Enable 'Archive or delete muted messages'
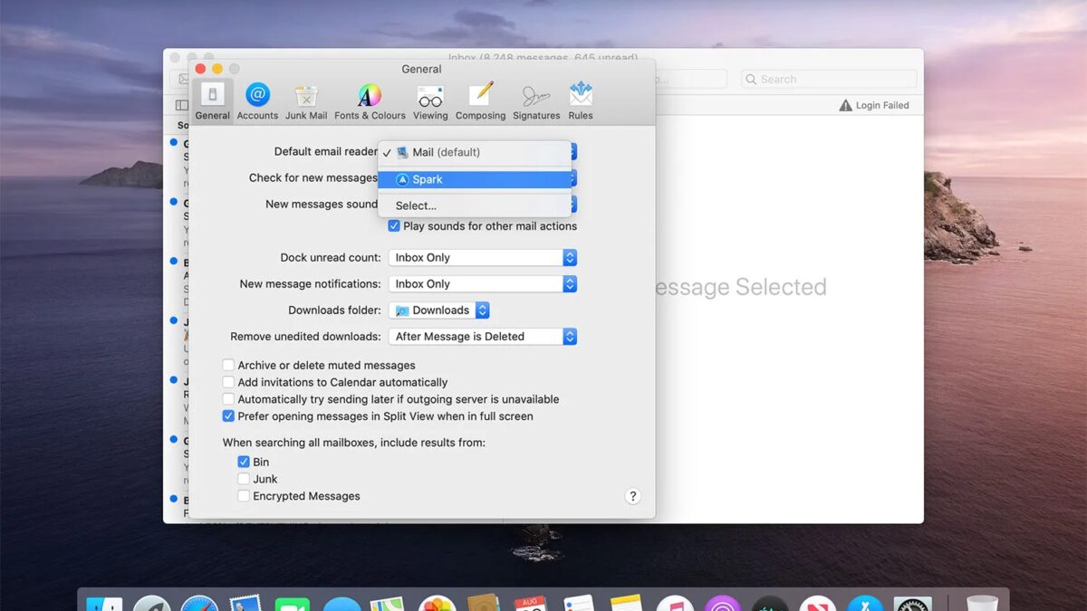This screenshot has height=611, width=1087. (228, 365)
